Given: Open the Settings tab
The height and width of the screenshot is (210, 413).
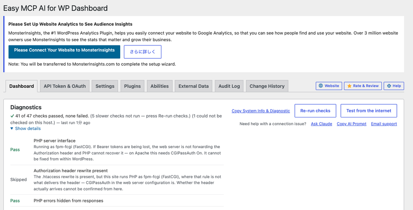Looking at the screenshot, I should click(105, 86).
